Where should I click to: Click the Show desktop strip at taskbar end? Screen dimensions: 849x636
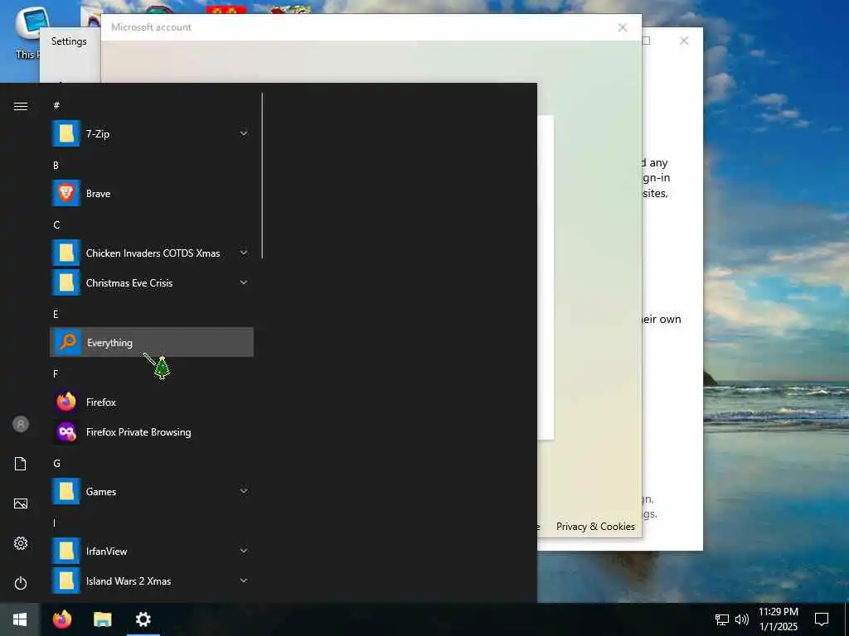846,619
